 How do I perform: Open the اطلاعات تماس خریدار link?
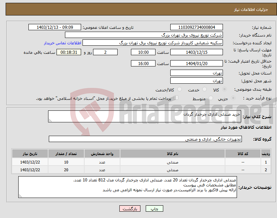tap(62, 43)
